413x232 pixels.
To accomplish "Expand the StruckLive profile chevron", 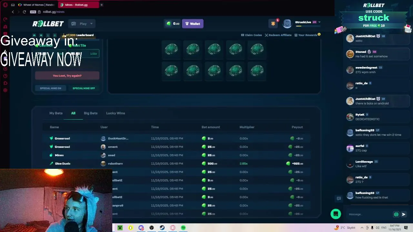I will pyautogui.click(x=319, y=22).
